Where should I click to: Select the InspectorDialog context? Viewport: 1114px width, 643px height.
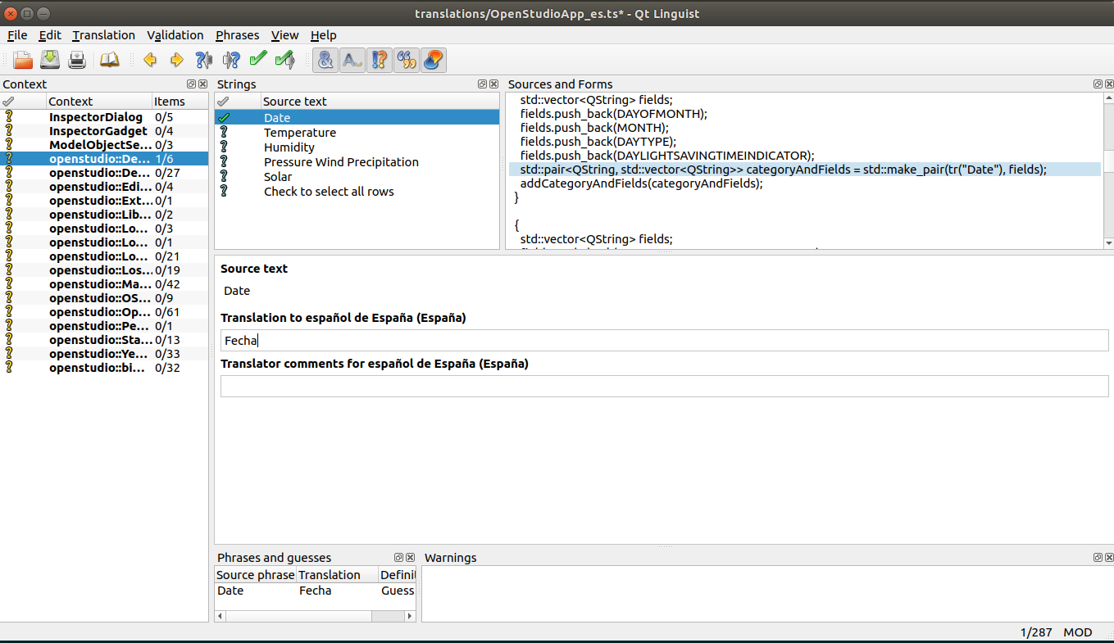[x=104, y=117]
